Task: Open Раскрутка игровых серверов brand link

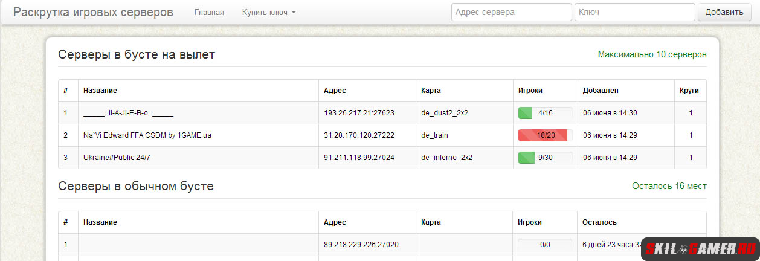Action: pos(93,12)
